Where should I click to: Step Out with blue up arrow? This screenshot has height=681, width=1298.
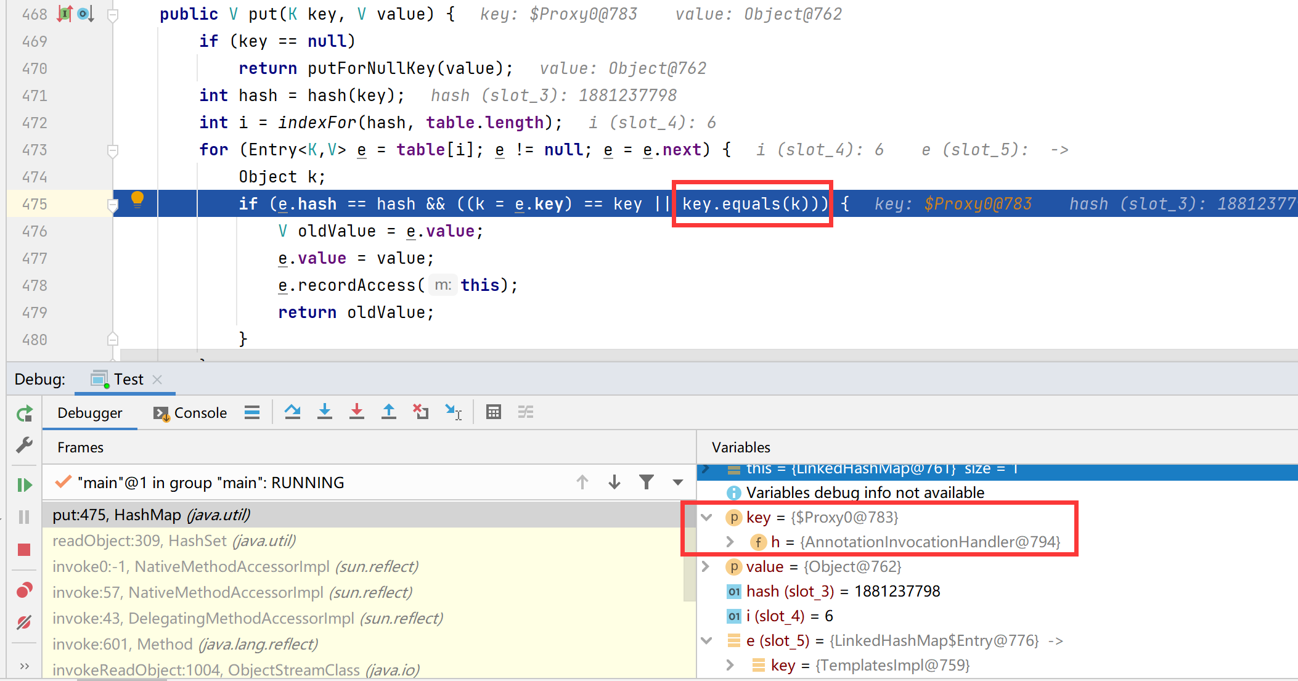(389, 412)
